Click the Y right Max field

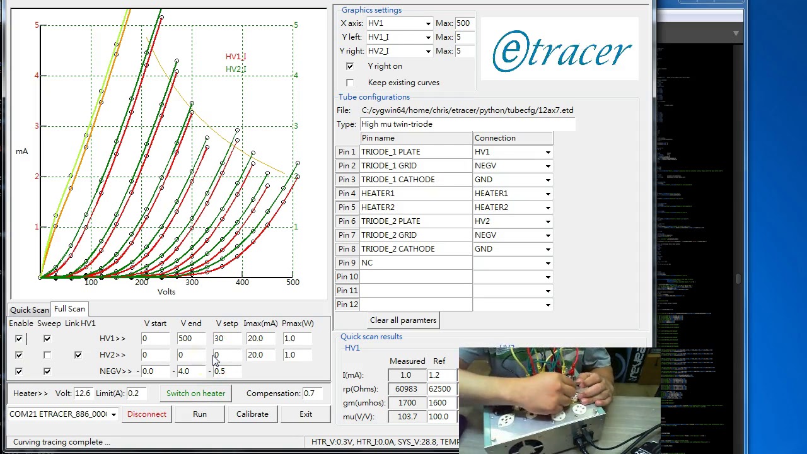pos(466,51)
